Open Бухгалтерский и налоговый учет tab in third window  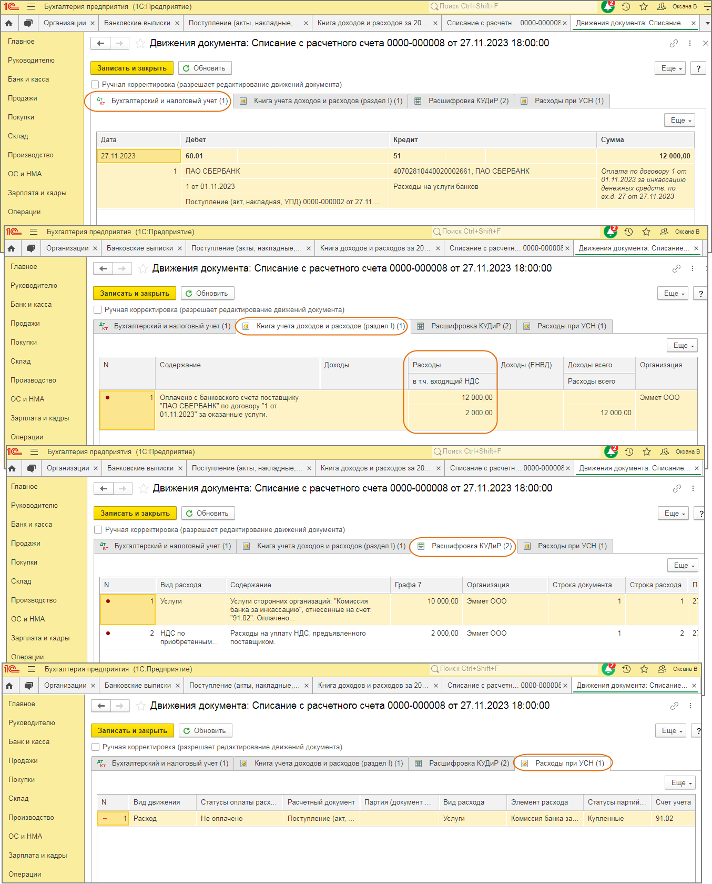(165, 546)
